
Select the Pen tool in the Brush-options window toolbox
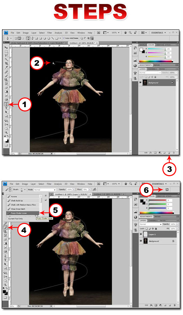click(5, 256)
